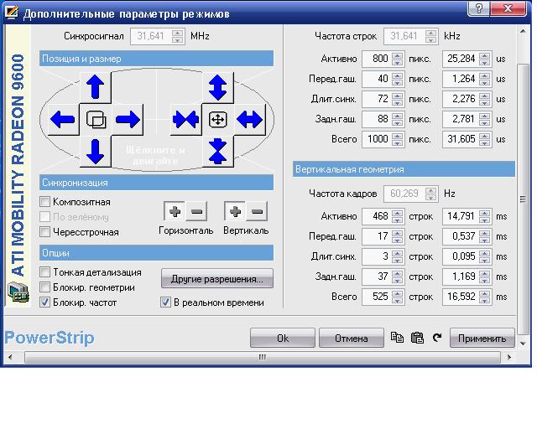Click the reset arrow icon beside Применить
The height and width of the screenshot is (429, 537).
437,339
